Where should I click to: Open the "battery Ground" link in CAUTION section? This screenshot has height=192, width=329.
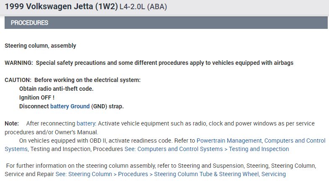point(70,106)
